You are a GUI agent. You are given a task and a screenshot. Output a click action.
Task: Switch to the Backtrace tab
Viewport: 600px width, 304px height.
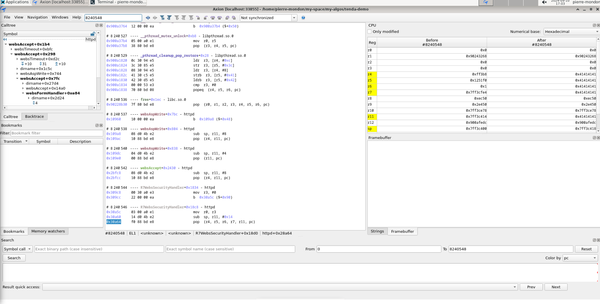(34, 117)
